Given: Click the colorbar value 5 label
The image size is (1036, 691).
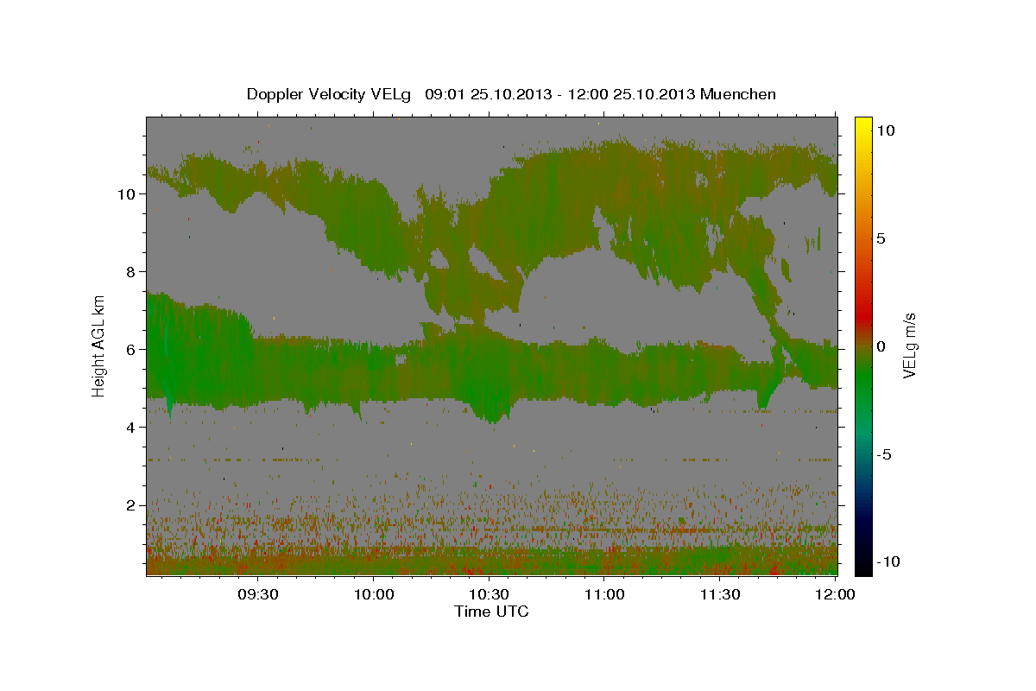Looking at the screenshot, I should (881, 238).
